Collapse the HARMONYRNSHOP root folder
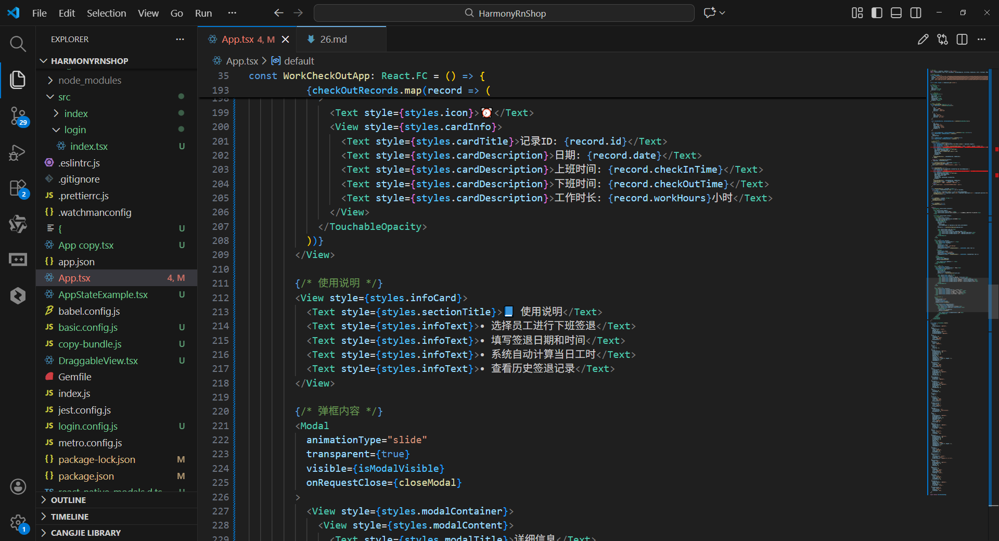This screenshot has width=999, height=541. coord(44,61)
